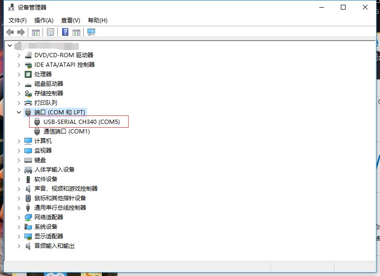Viewport: 380px width, 276px height.
Task: Click the 存储控制器 storage controller icon
Action: pos(28,93)
